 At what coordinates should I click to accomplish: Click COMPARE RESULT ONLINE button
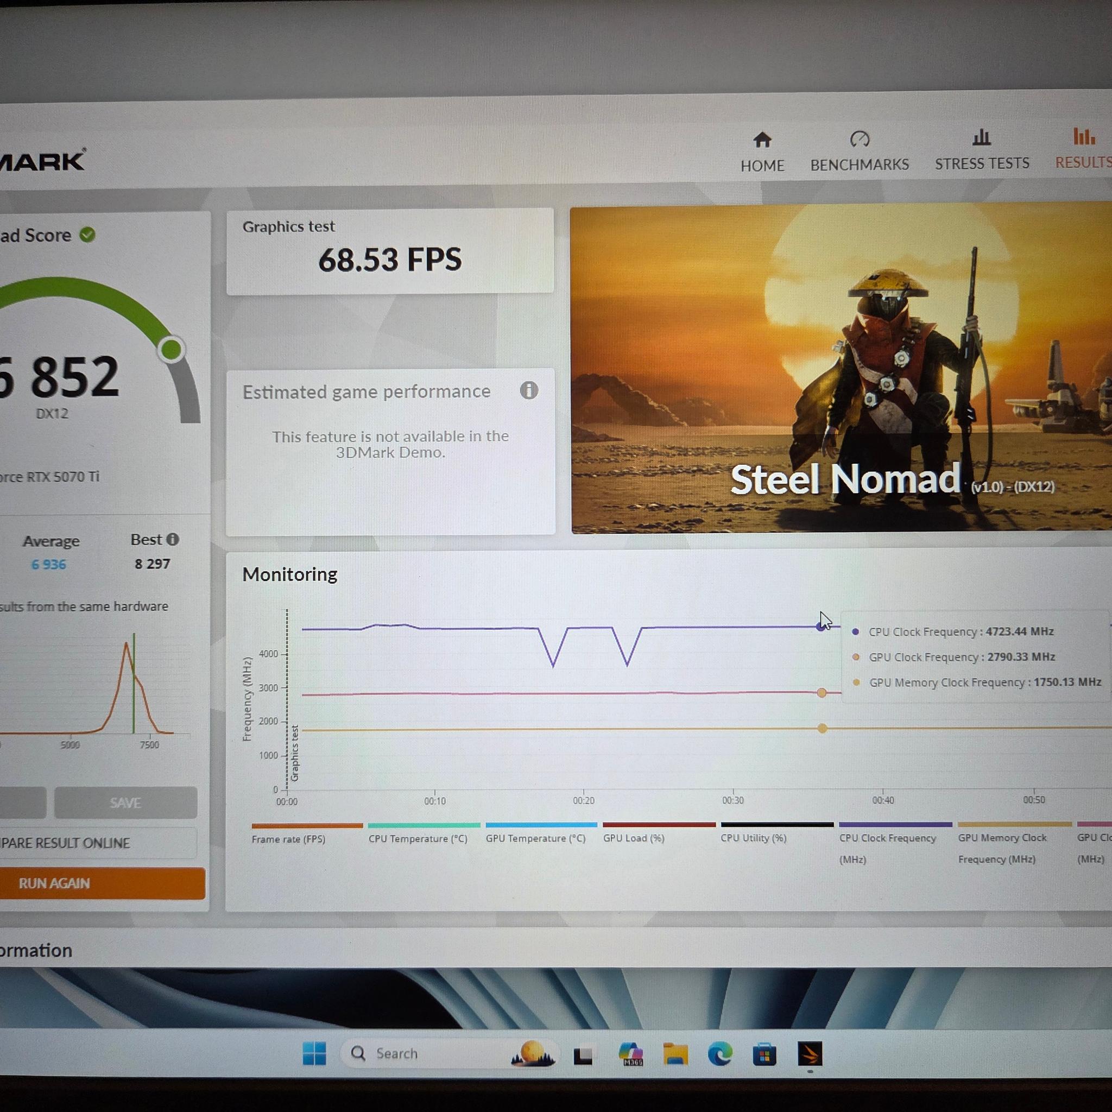(x=98, y=843)
